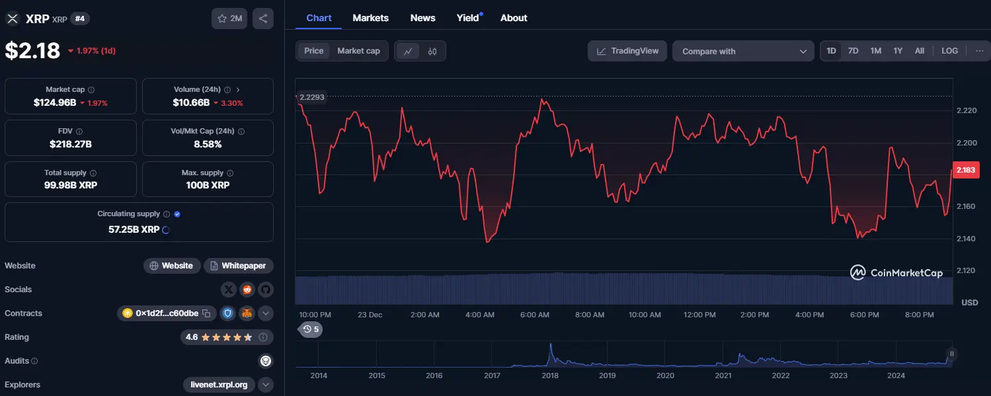The image size is (991, 396).
Task: Click the FDV info icon
Action: 79,132
